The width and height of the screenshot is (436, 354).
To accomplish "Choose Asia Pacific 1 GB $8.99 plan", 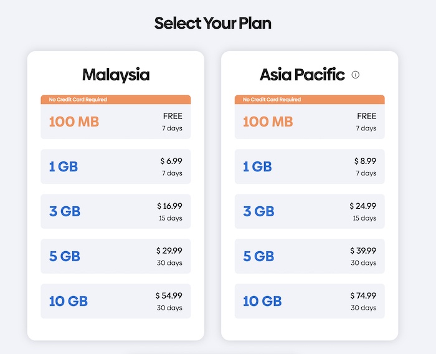I will click(310, 166).
